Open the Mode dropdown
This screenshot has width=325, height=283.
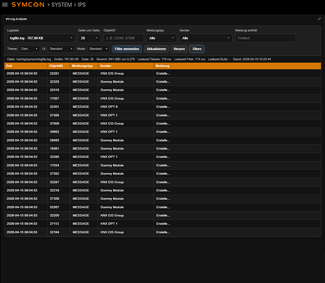(98, 49)
